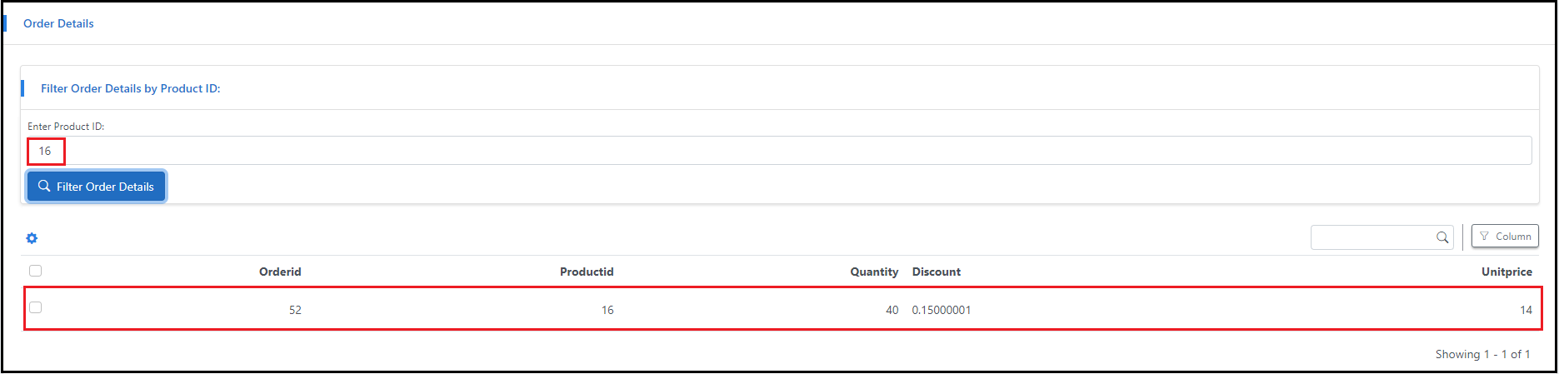The height and width of the screenshot is (374, 1559).
Task: Click the Unitprice cell showing 14
Action: point(1526,310)
